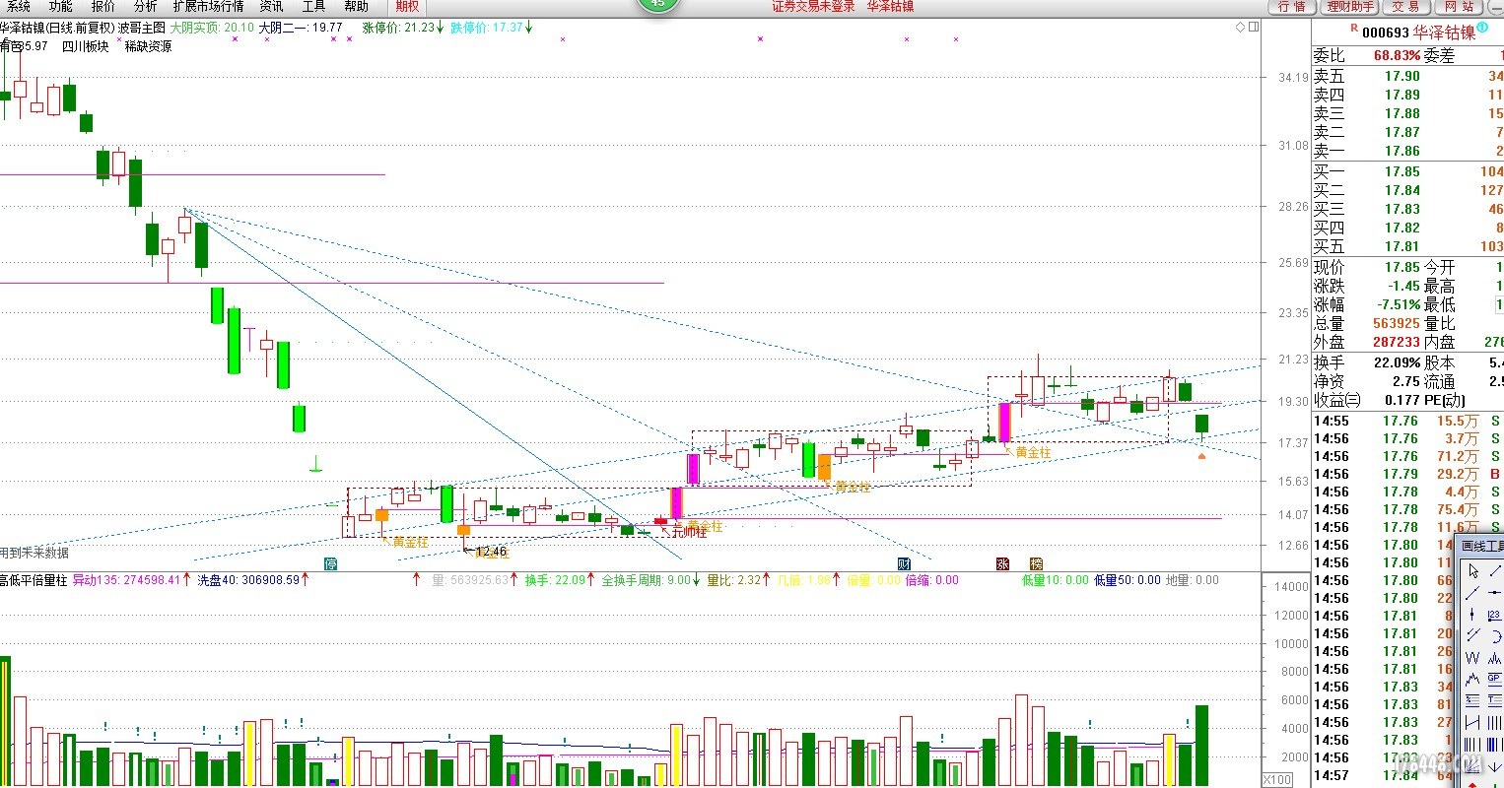This screenshot has width=1504, height=788.
Task: Click the 大阴实顶: 20.10 value
Action: coord(212,28)
